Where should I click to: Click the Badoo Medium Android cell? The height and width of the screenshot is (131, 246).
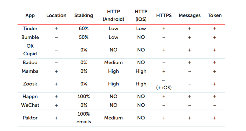(x=113, y=62)
